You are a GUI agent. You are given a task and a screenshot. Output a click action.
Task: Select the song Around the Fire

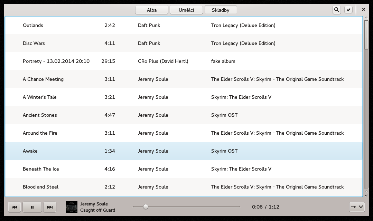184,133
